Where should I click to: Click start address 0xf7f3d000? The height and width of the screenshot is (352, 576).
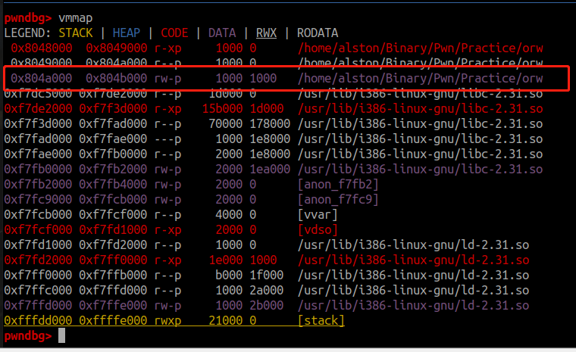tap(38, 123)
